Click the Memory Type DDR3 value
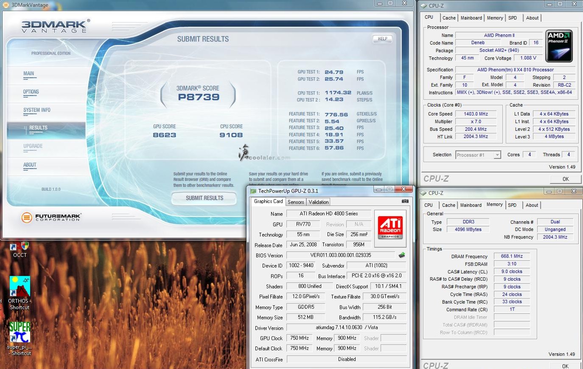 pos(468,222)
